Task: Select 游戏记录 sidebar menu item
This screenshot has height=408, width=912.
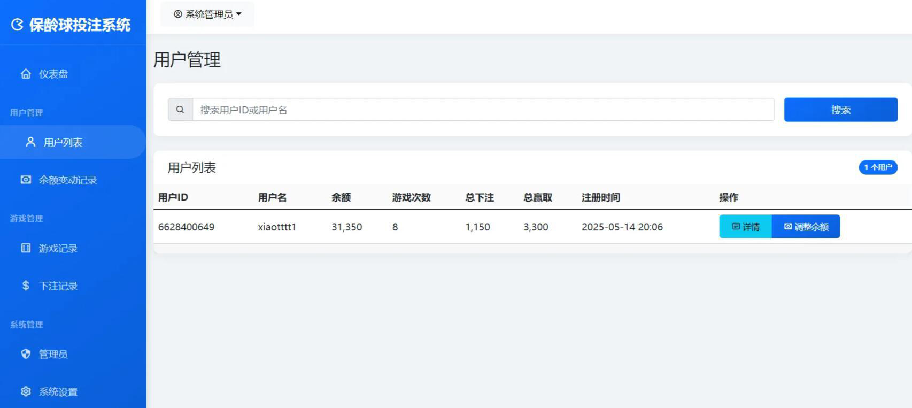Action: pos(58,249)
